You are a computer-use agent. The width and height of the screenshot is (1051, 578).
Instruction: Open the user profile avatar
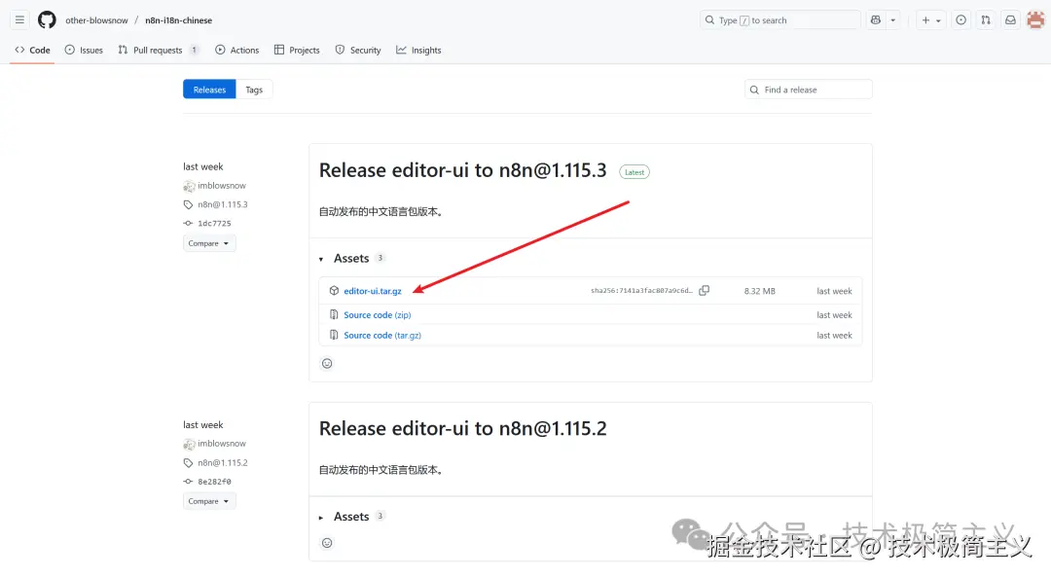[1035, 20]
